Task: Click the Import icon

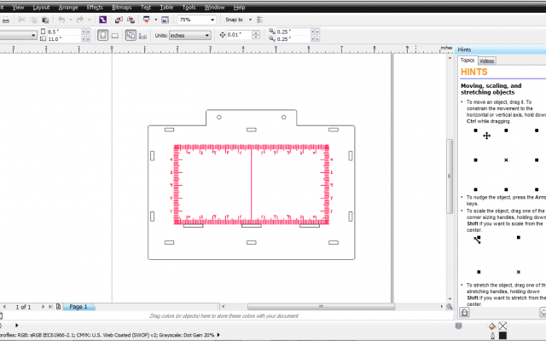Action: (x=119, y=20)
